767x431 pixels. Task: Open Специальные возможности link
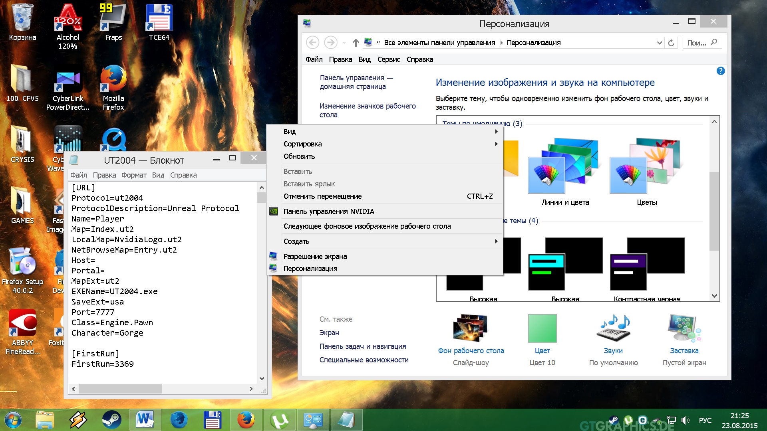click(364, 360)
